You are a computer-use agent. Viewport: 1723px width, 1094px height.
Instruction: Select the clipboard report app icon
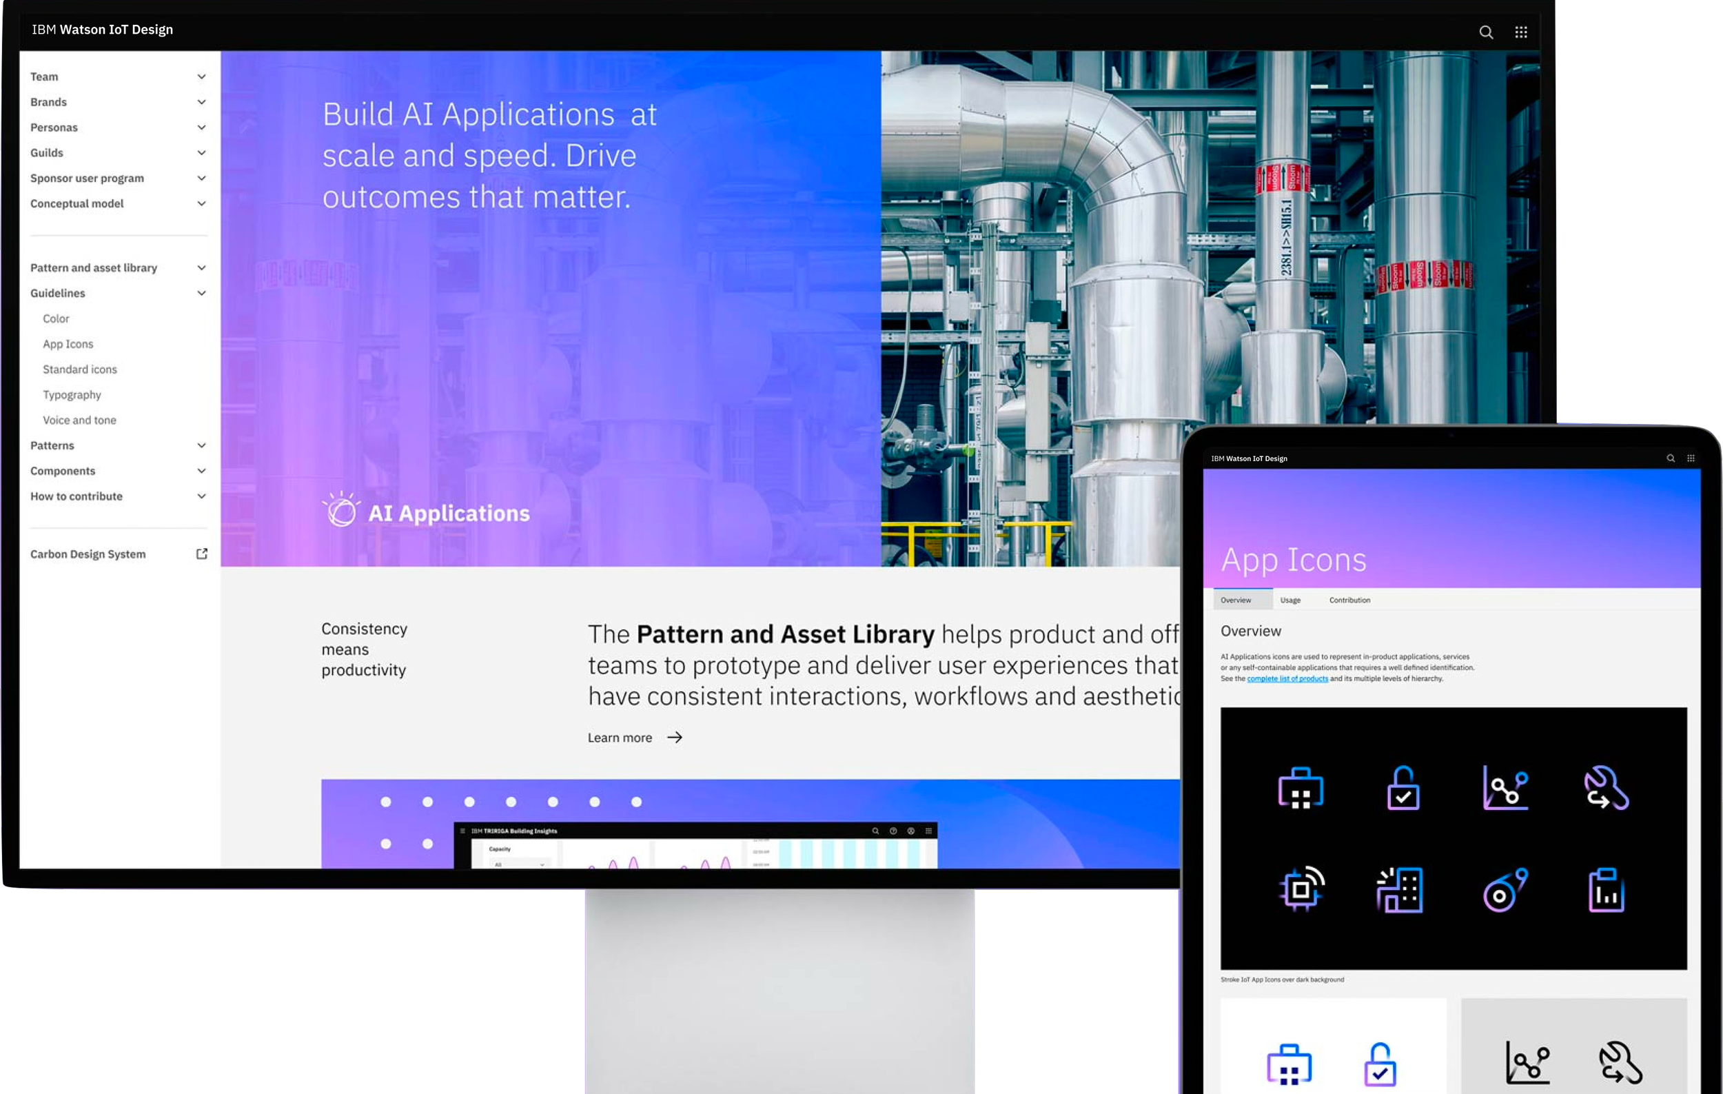click(1607, 889)
